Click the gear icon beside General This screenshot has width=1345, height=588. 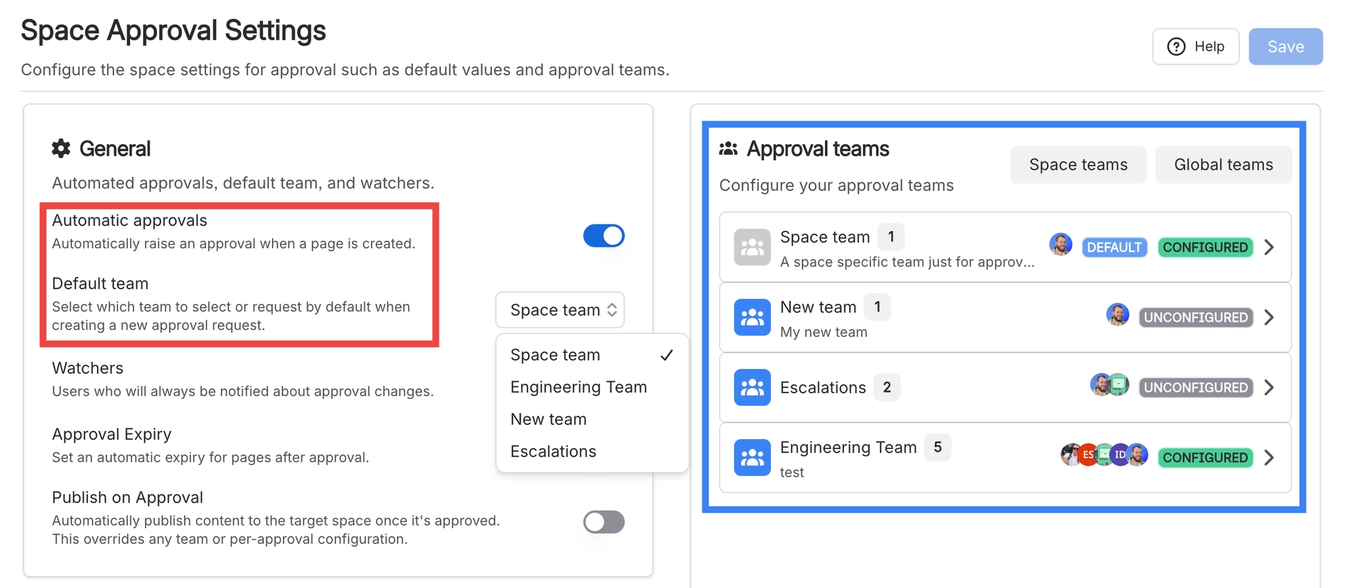(x=60, y=148)
